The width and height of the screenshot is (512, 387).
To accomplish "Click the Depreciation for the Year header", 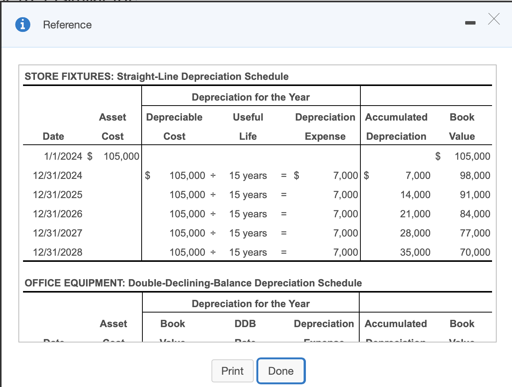I will (x=251, y=97).
